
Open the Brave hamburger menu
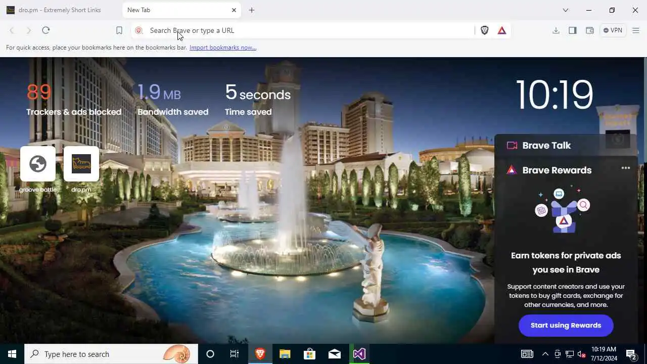pyautogui.click(x=636, y=30)
